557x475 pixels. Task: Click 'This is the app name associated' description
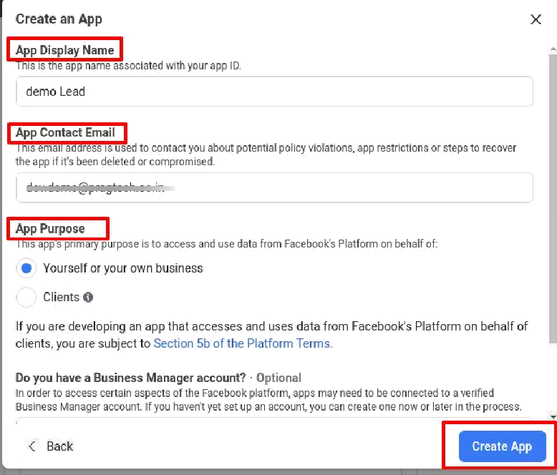[x=128, y=66]
